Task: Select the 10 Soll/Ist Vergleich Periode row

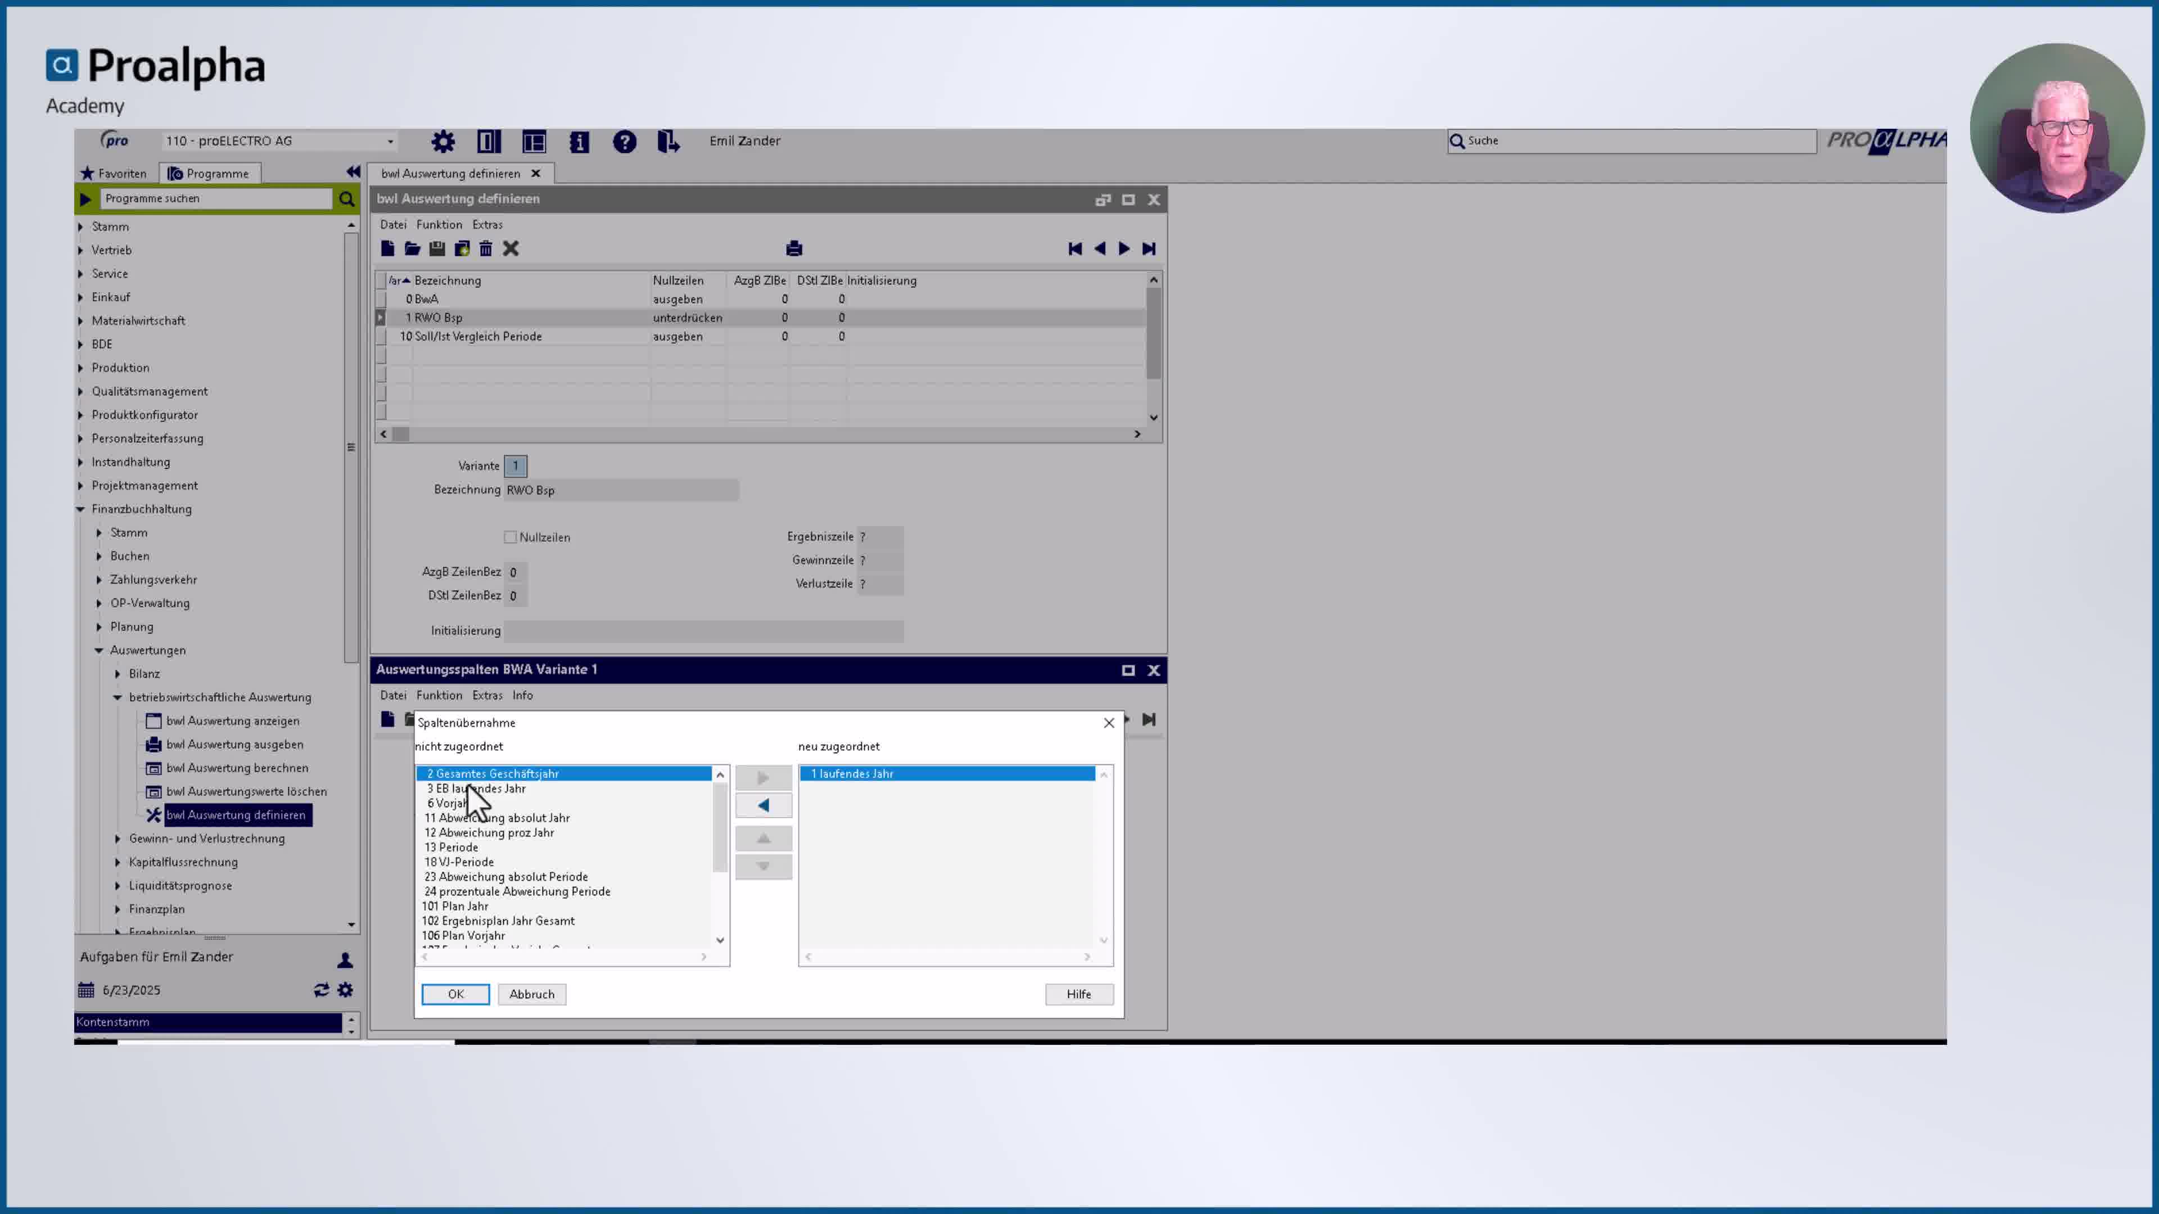Action: point(760,336)
